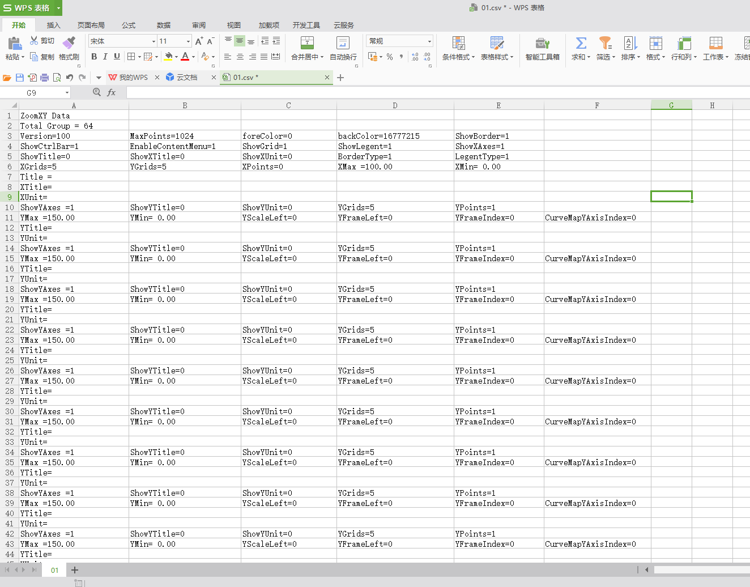The image size is (750, 587).
Task: Click the Print icon in quick access bar
Action: click(45, 78)
